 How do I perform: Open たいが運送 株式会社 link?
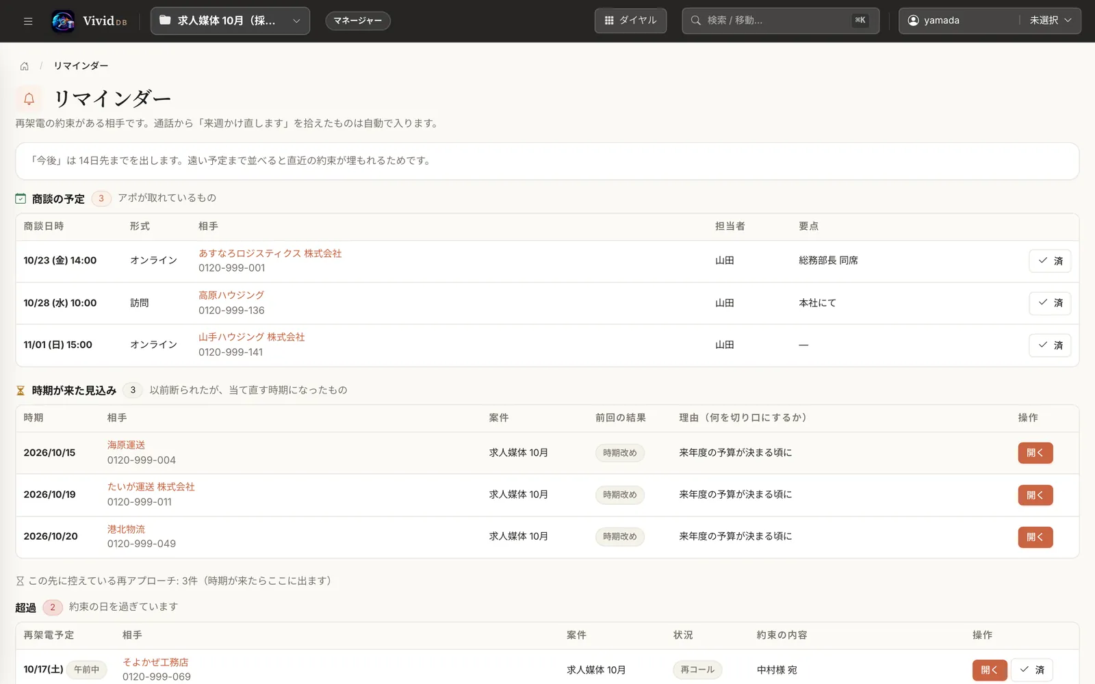pos(151,487)
